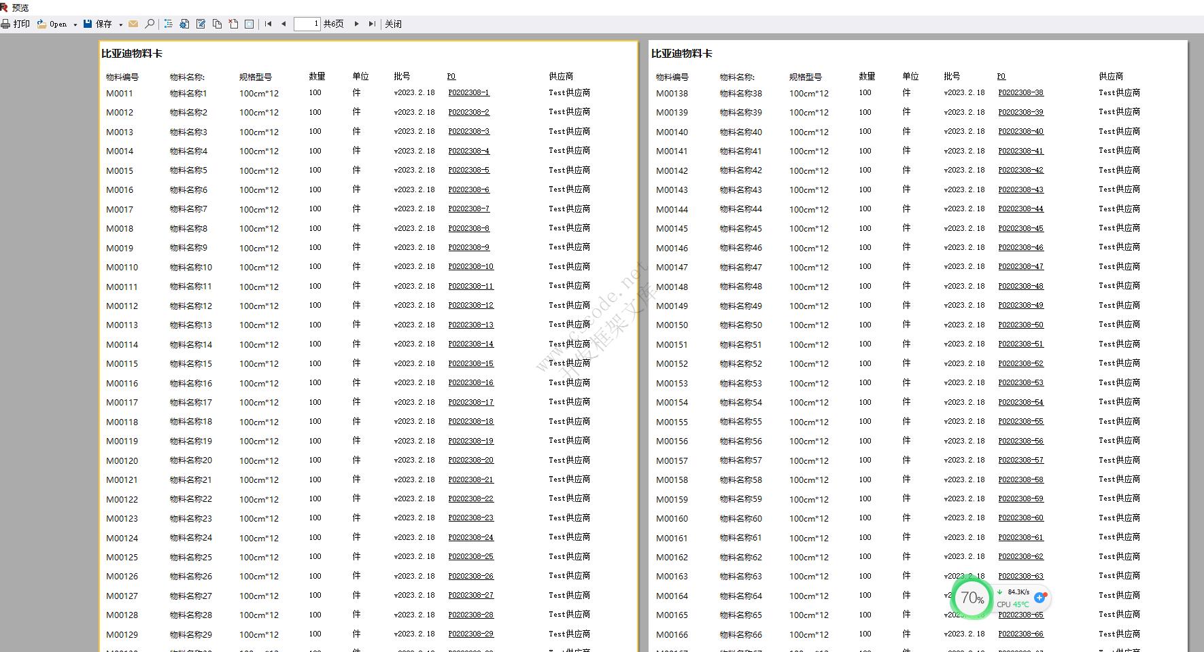Click the delete page icon
The image size is (1204, 652).
(233, 24)
